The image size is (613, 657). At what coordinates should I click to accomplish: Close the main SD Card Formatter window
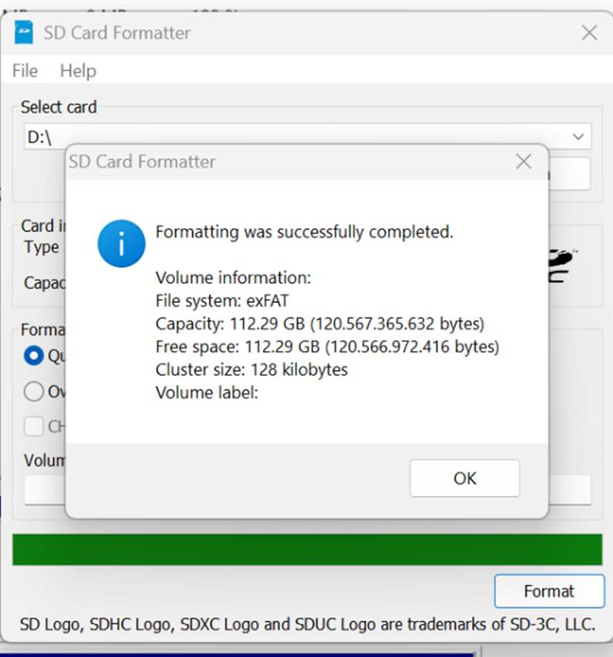(589, 33)
